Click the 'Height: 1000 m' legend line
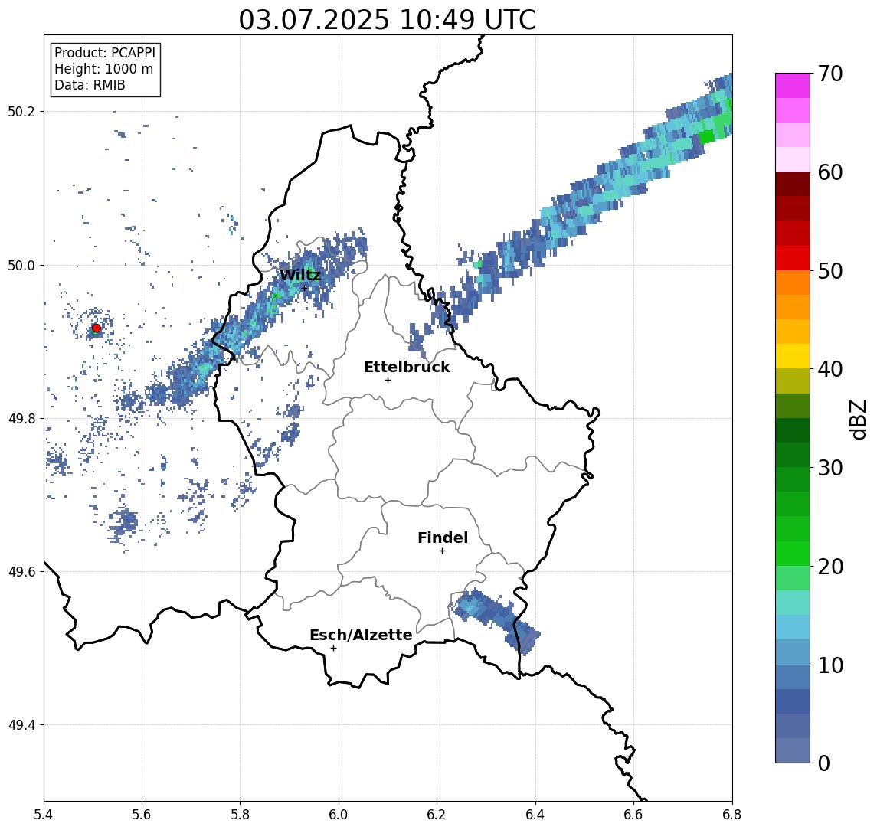This screenshot has width=877, height=830. click(x=103, y=69)
